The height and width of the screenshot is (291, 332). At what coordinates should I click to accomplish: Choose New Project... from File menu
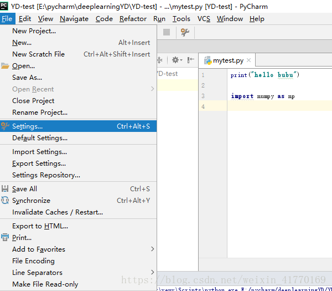(x=79, y=31)
